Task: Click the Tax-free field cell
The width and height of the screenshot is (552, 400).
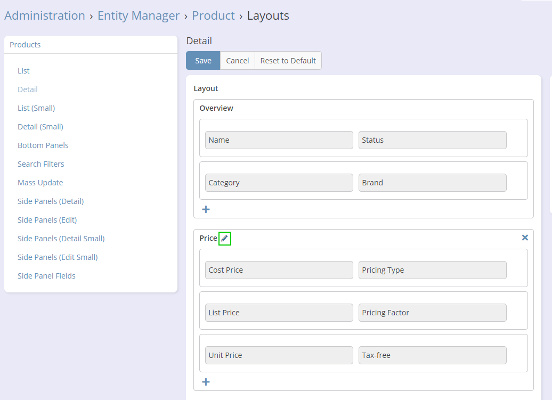Action: coord(432,355)
